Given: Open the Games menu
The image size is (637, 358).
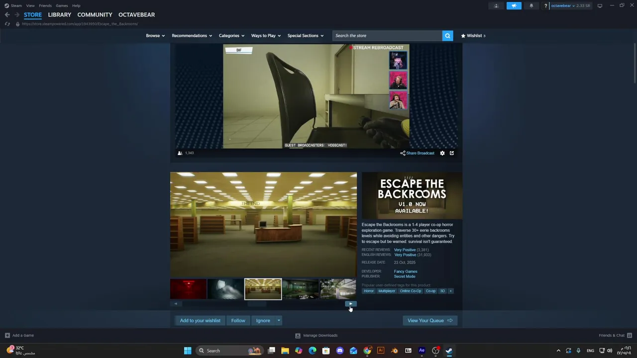Looking at the screenshot, I should point(62,6).
